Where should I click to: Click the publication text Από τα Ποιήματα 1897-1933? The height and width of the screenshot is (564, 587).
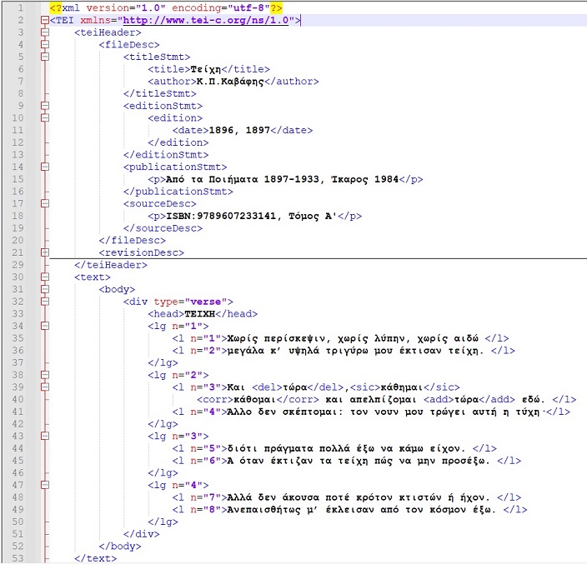tap(242, 179)
